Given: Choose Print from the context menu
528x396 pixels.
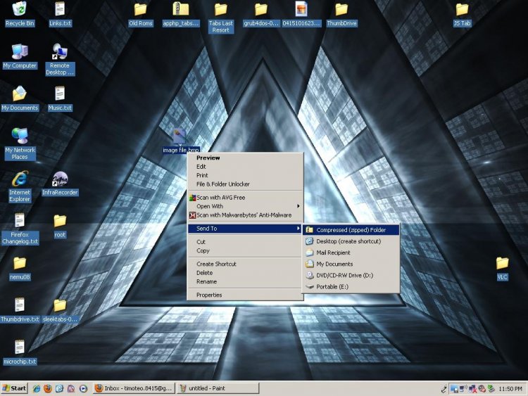Looking at the screenshot, I should (x=245, y=175).
